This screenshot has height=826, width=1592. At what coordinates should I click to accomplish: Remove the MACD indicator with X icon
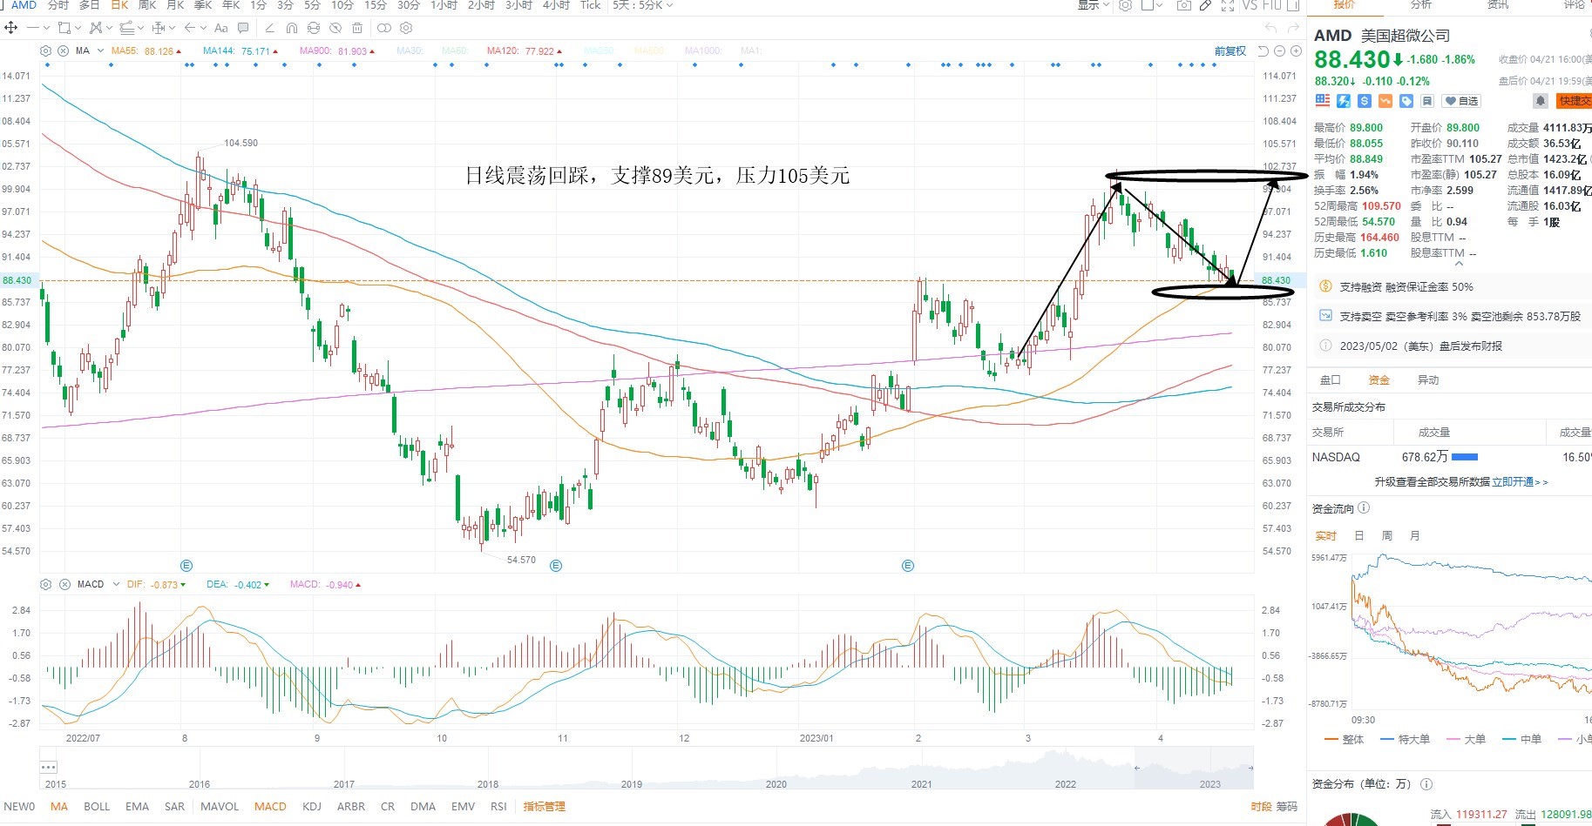tap(64, 584)
